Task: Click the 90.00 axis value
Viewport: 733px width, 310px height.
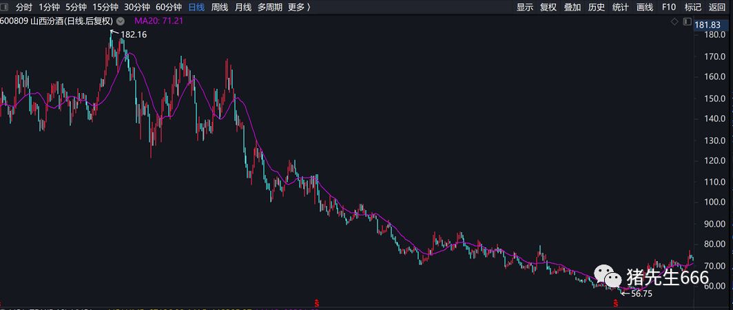Action: 715,223
